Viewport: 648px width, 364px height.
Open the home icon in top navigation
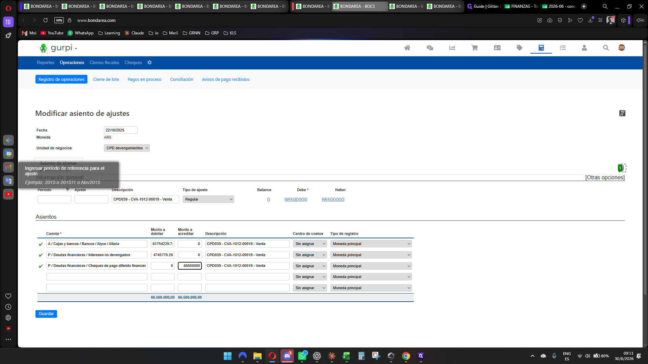pyautogui.click(x=407, y=48)
